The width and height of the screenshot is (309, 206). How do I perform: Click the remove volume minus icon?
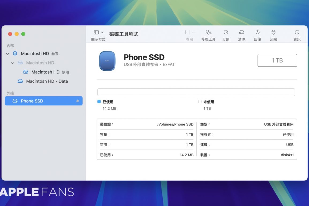click(x=194, y=32)
